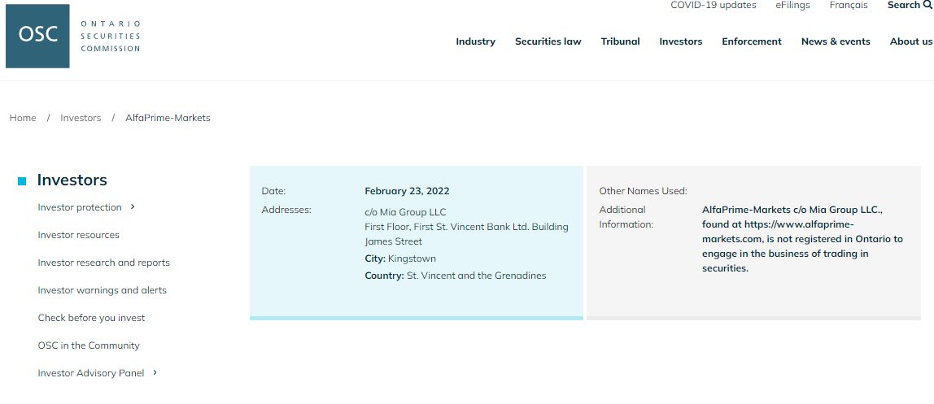Expand the Investor Advisory Panel chevron
Image resolution: width=934 pixels, height=404 pixels.
pos(155,372)
